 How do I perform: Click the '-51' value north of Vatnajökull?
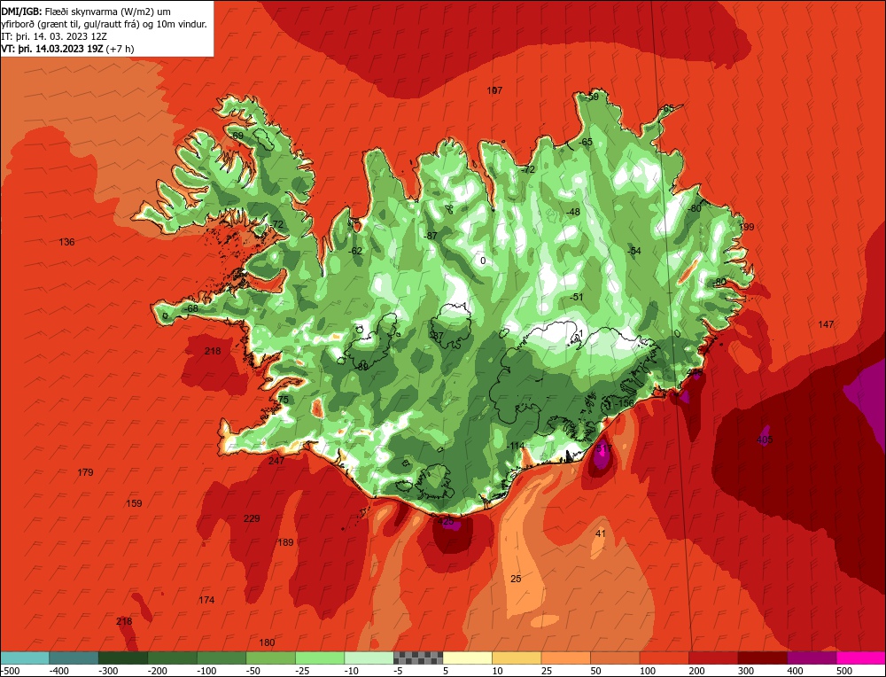tap(576, 297)
